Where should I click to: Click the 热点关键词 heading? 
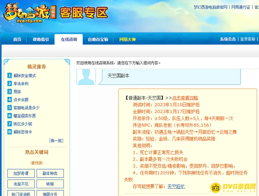pyautogui.click(x=37, y=152)
